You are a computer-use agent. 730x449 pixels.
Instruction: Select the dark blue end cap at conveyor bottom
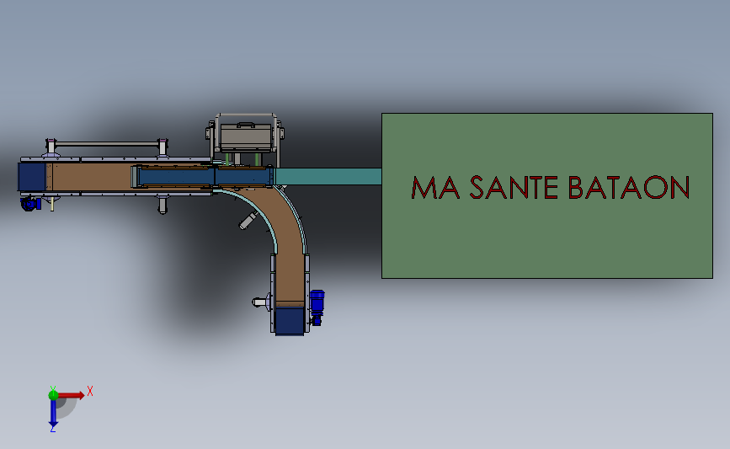[x=290, y=322]
